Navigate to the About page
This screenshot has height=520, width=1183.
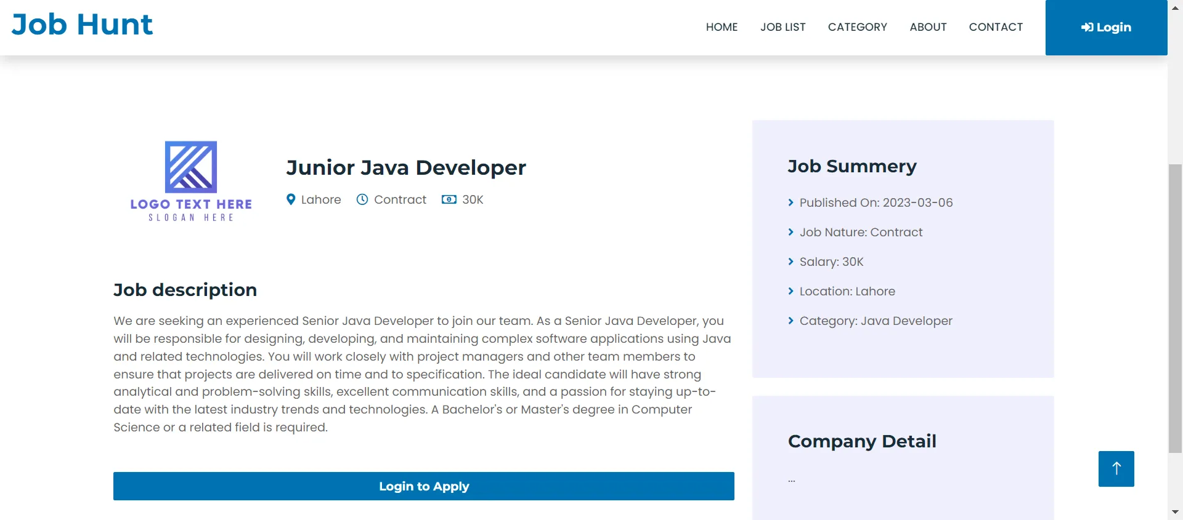click(x=928, y=27)
